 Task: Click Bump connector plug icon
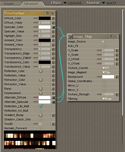coord(53,89)
